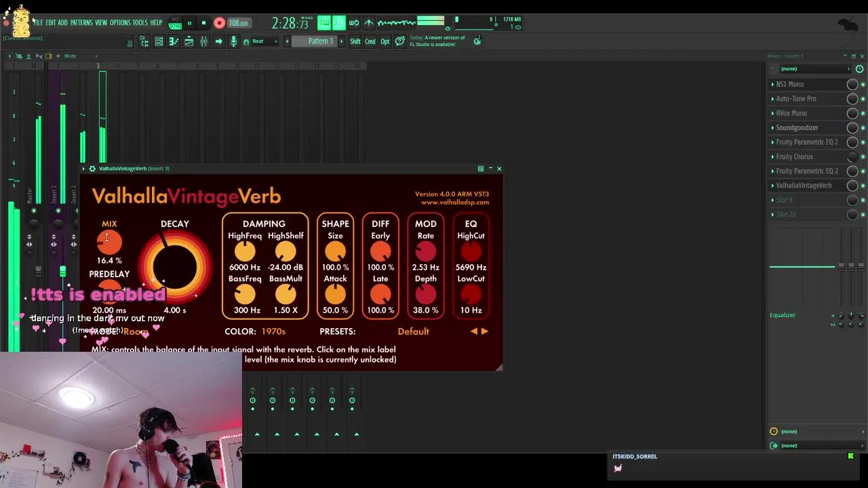This screenshot has width=868, height=488.
Task: Open the EDIT menu
Action: (x=51, y=23)
